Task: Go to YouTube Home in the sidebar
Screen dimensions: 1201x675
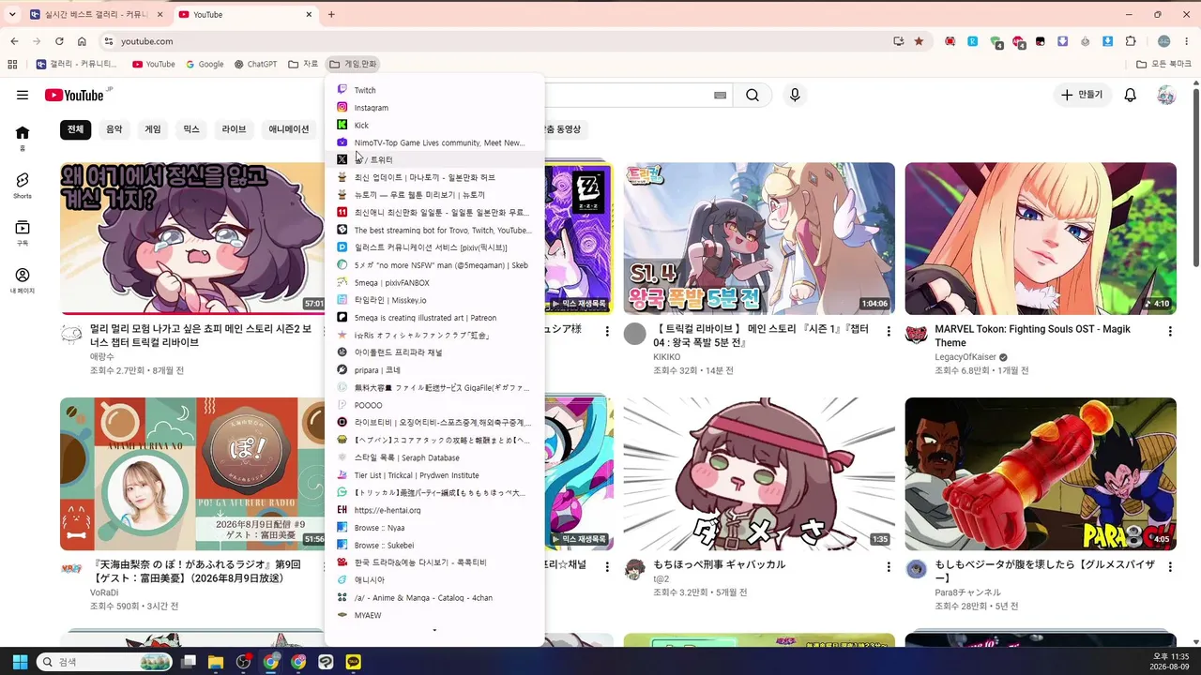Action: [x=23, y=137]
